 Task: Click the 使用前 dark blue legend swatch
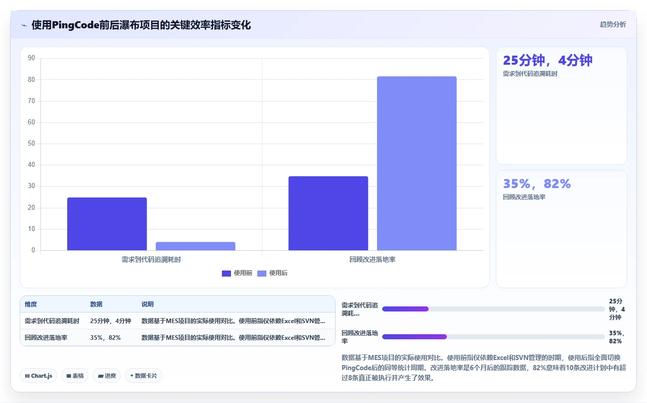tap(226, 274)
